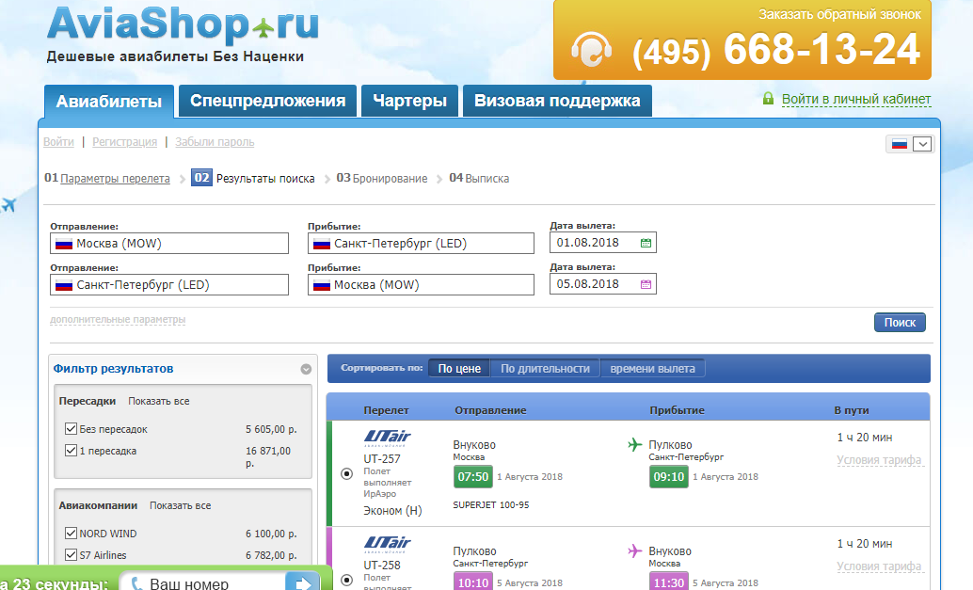
Task: Open the calendar for 01.08.2018 departure date
Action: point(646,243)
